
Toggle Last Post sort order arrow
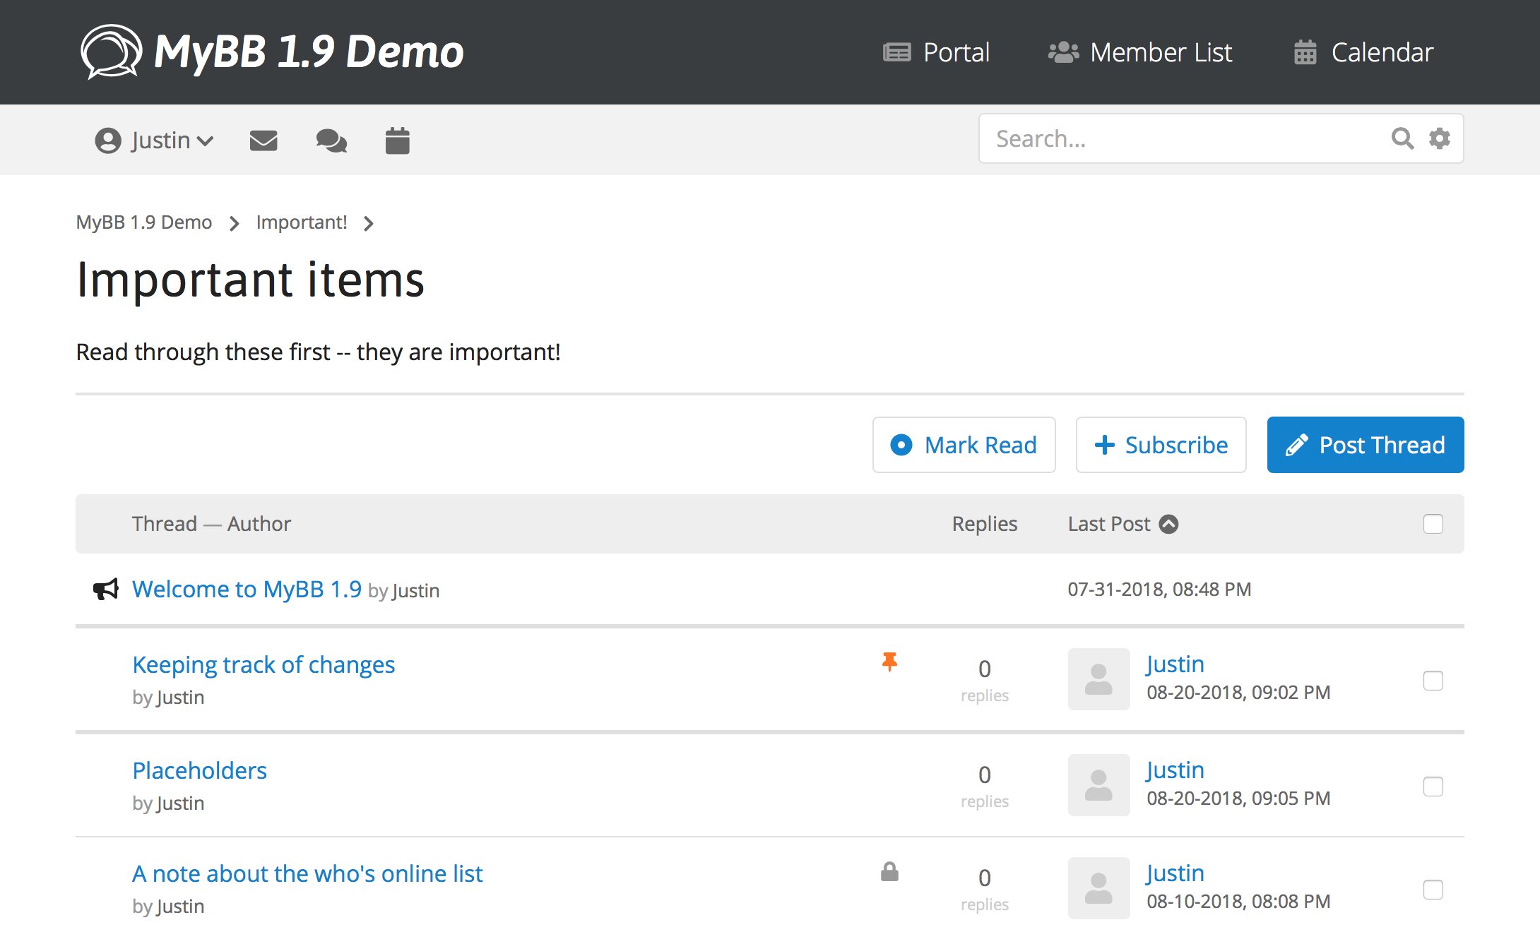[1169, 524]
